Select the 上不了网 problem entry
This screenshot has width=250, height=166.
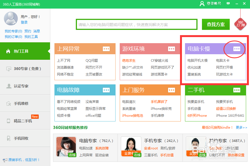click(x=64, y=61)
